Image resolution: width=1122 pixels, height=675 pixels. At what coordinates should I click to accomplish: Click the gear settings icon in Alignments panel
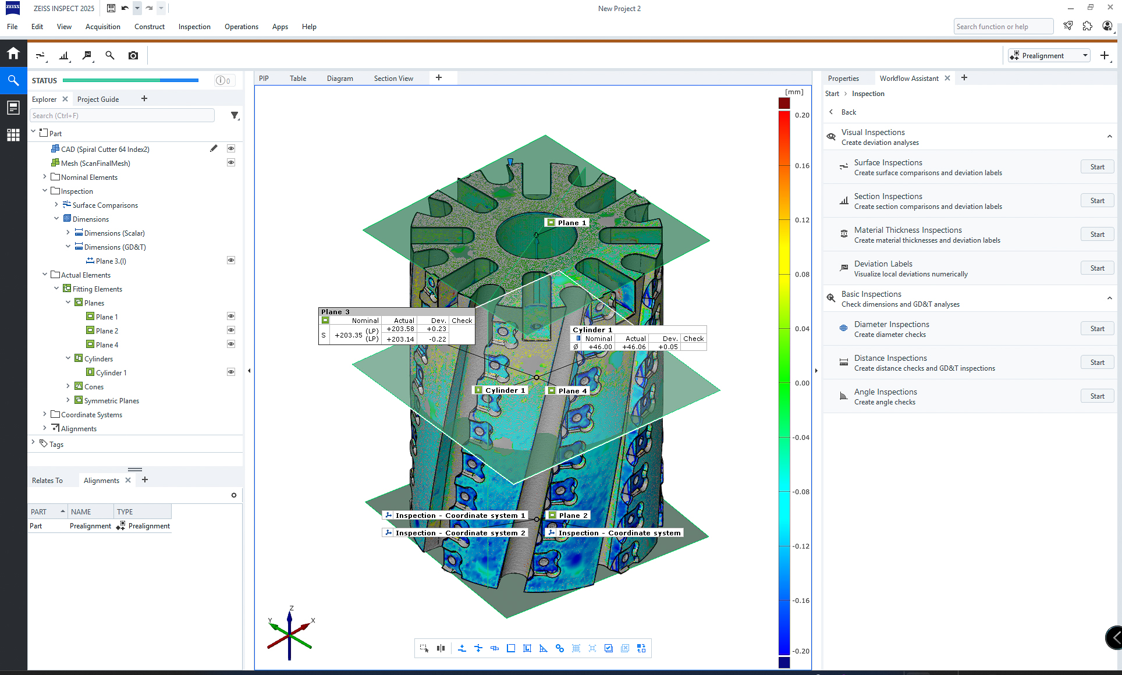click(x=234, y=495)
